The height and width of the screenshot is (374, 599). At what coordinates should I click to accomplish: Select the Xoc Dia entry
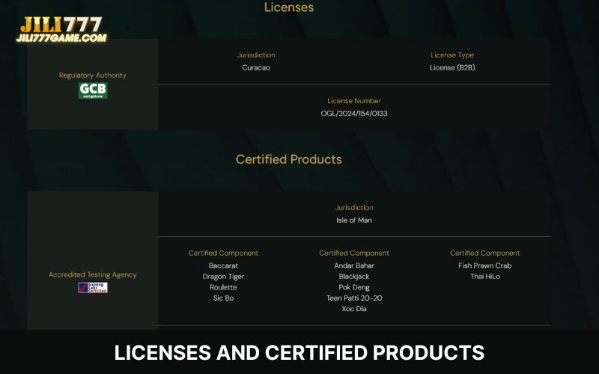point(354,309)
